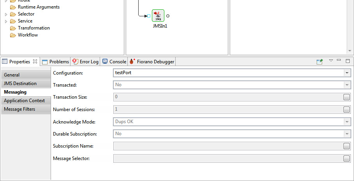Select the Workflow folder
This screenshot has width=354, height=181.
(x=28, y=35)
